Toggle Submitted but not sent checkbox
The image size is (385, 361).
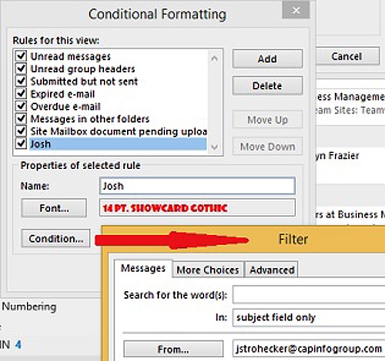[x=21, y=81]
